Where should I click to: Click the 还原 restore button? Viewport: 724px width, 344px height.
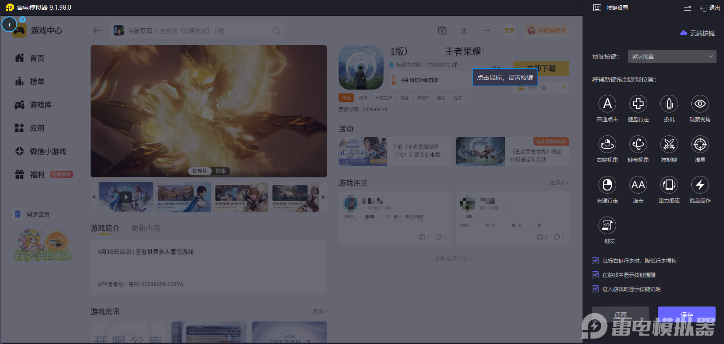point(621,314)
